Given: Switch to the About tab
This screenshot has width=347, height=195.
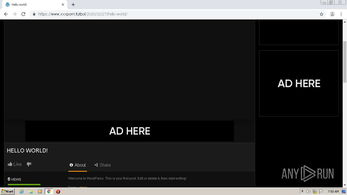Looking at the screenshot, I should tap(78, 165).
